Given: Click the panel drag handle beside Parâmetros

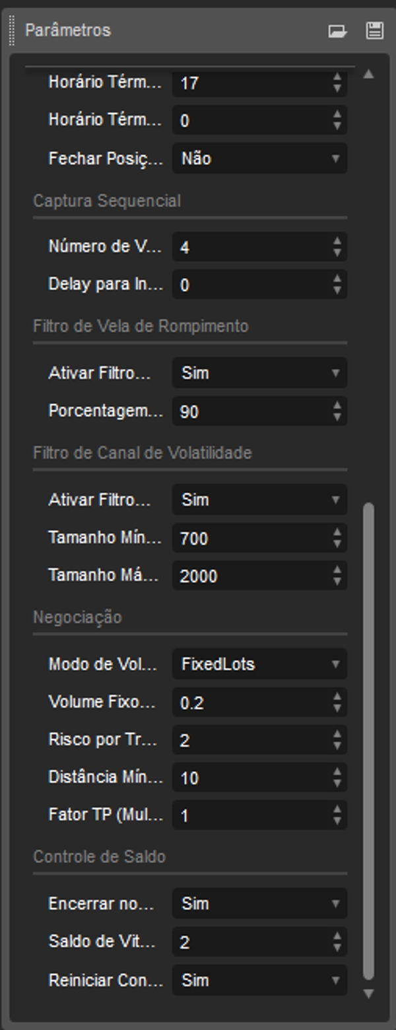Looking at the screenshot, I should click(12, 30).
